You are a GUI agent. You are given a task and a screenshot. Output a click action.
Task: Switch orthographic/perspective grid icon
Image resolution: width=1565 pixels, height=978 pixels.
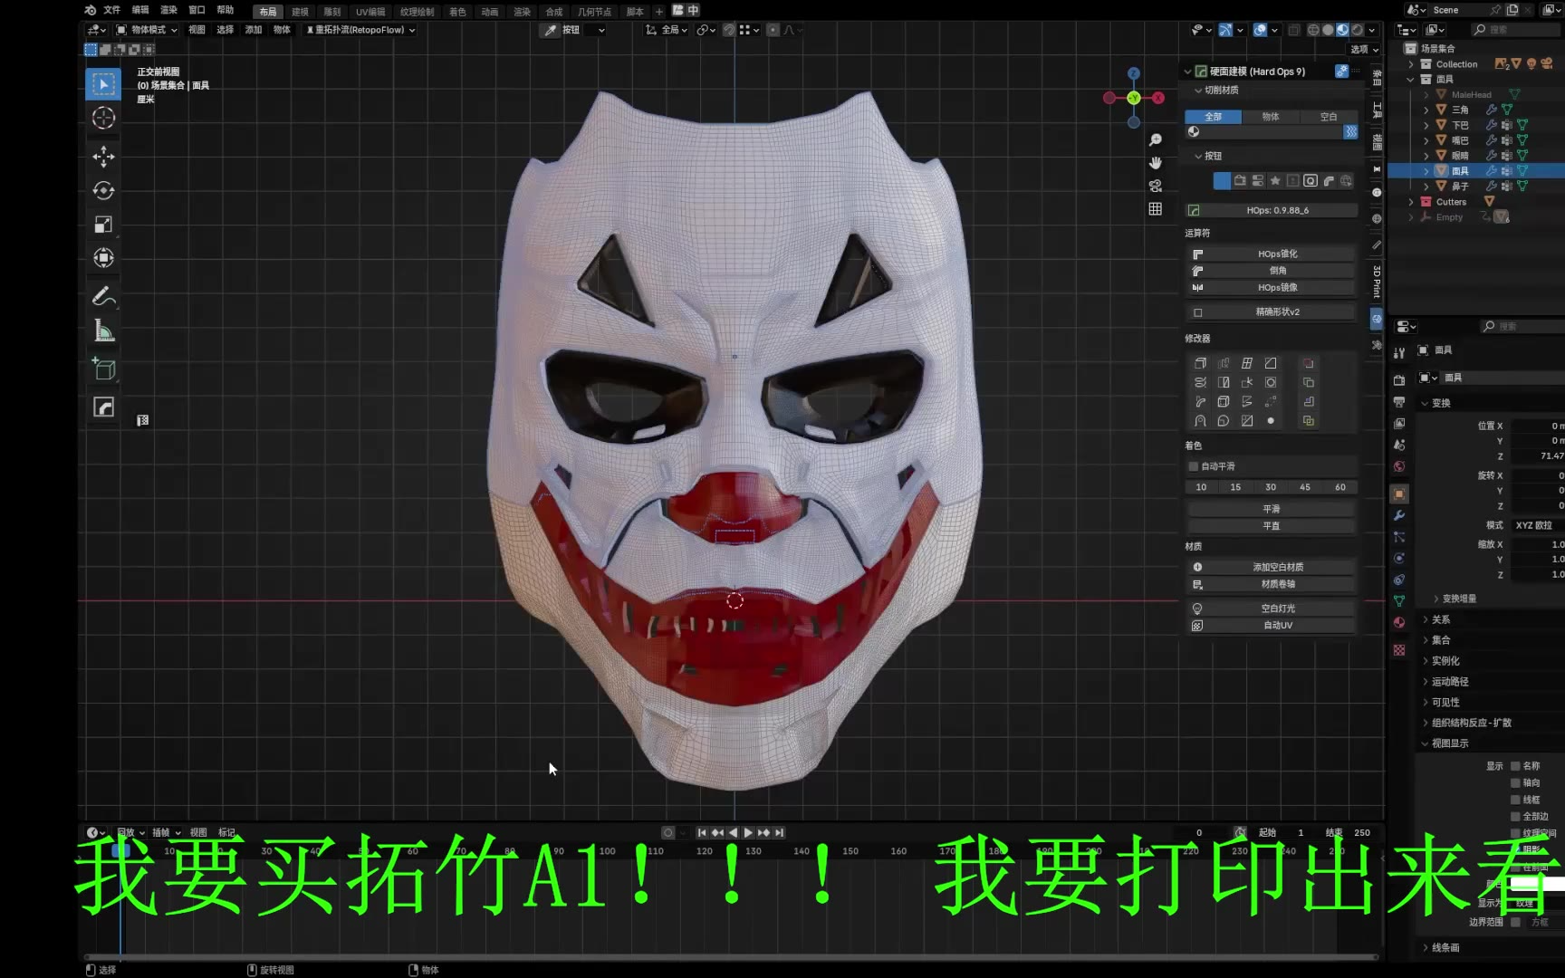(x=1156, y=209)
